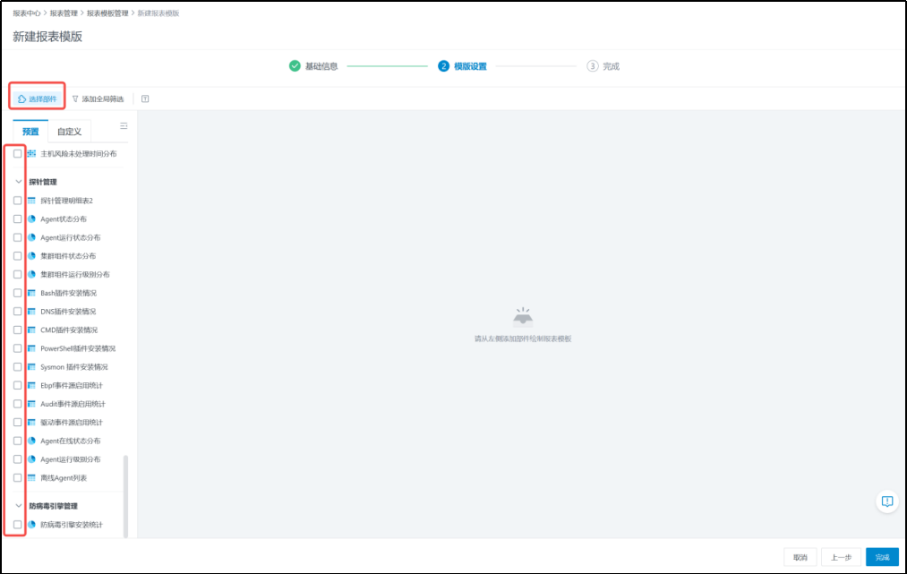Screen dimensions: 907x574
Task: Click table icon of Audit事件源启用统计
Action: point(32,404)
